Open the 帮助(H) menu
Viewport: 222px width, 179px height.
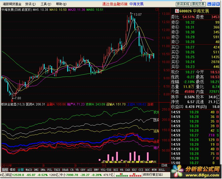tap(61, 4)
